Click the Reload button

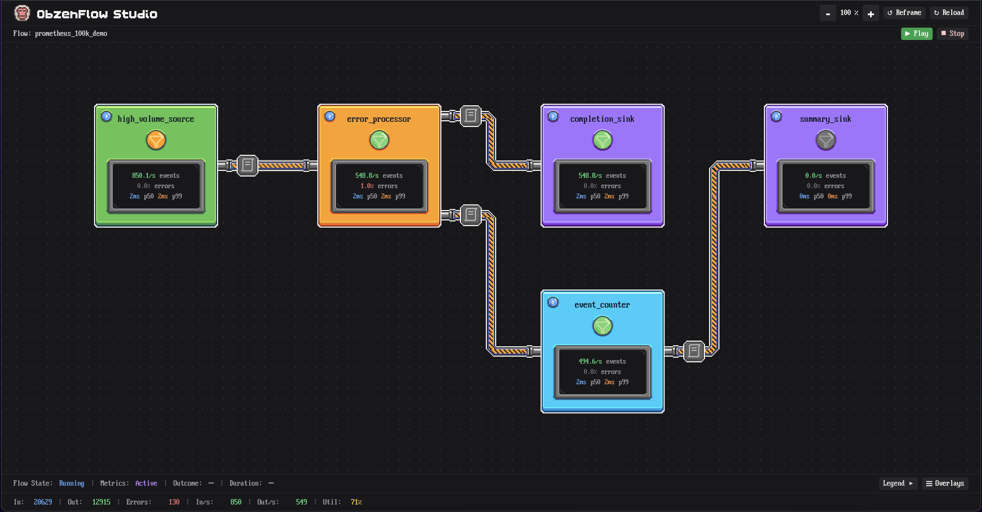pyautogui.click(x=949, y=13)
